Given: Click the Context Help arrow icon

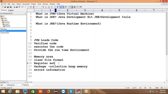Looking at the screenshot, I should (81, 7).
